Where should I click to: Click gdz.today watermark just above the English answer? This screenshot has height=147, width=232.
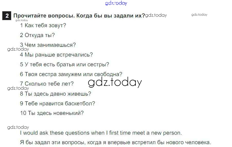[x=18, y=127]
